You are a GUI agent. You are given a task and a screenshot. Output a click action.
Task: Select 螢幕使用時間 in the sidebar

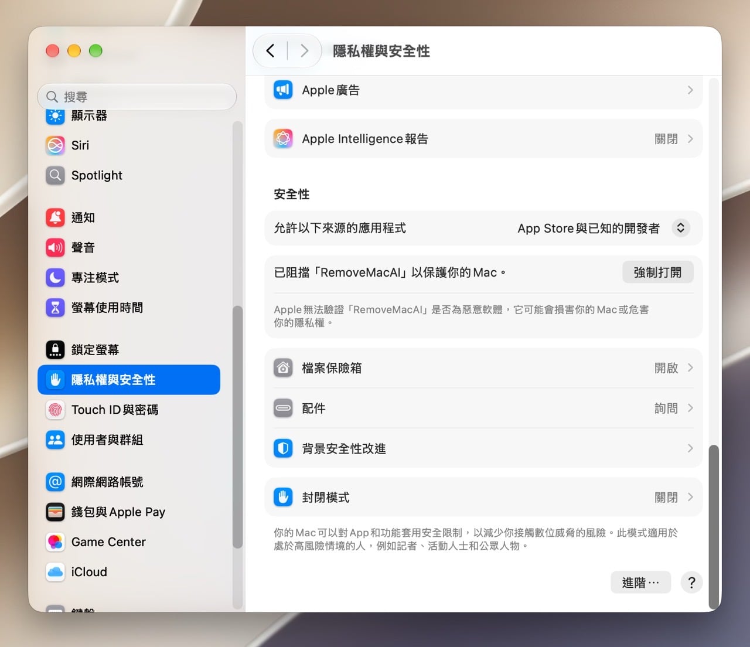pyautogui.click(x=129, y=307)
